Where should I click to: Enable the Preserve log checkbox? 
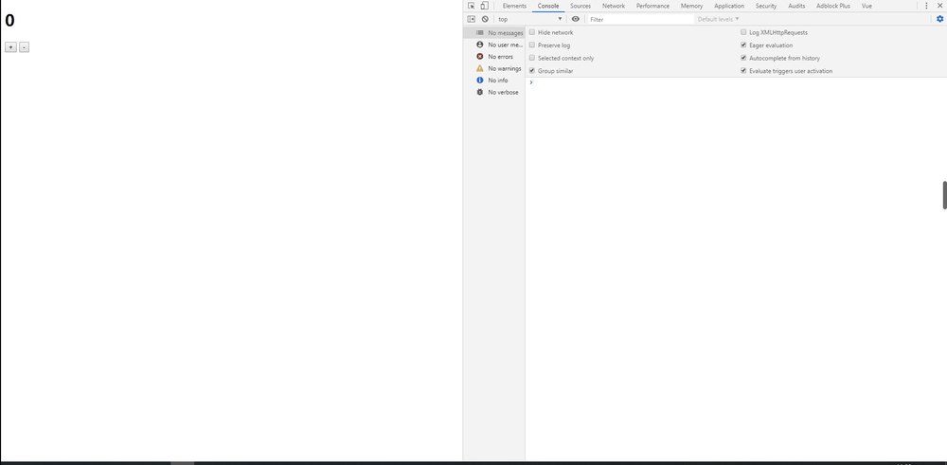(532, 45)
